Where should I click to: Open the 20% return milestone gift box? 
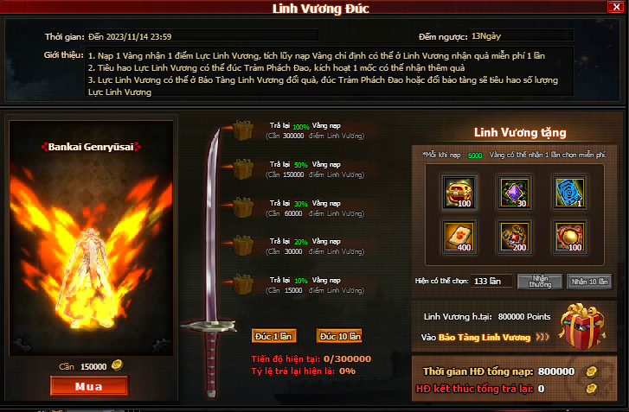[x=243, y=245]
